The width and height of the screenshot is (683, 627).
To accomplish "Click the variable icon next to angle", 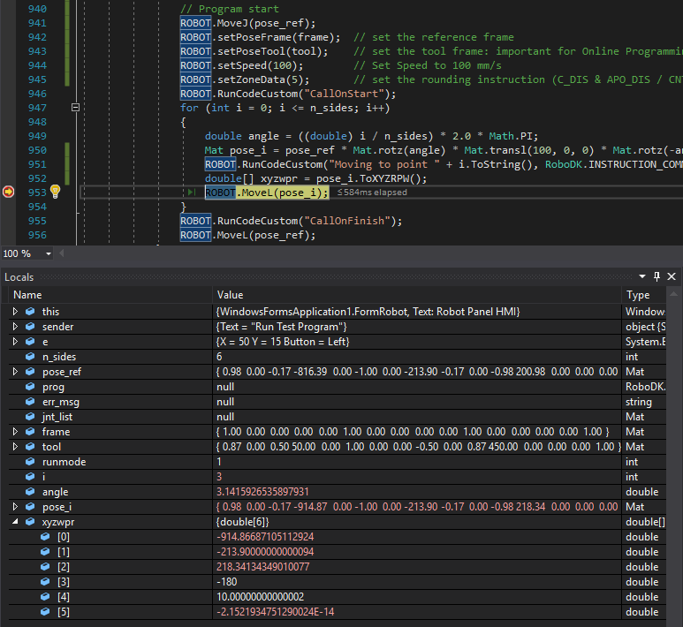I will 30,492.
